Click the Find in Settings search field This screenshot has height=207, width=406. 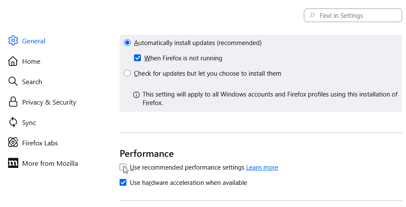click(357, 16)
